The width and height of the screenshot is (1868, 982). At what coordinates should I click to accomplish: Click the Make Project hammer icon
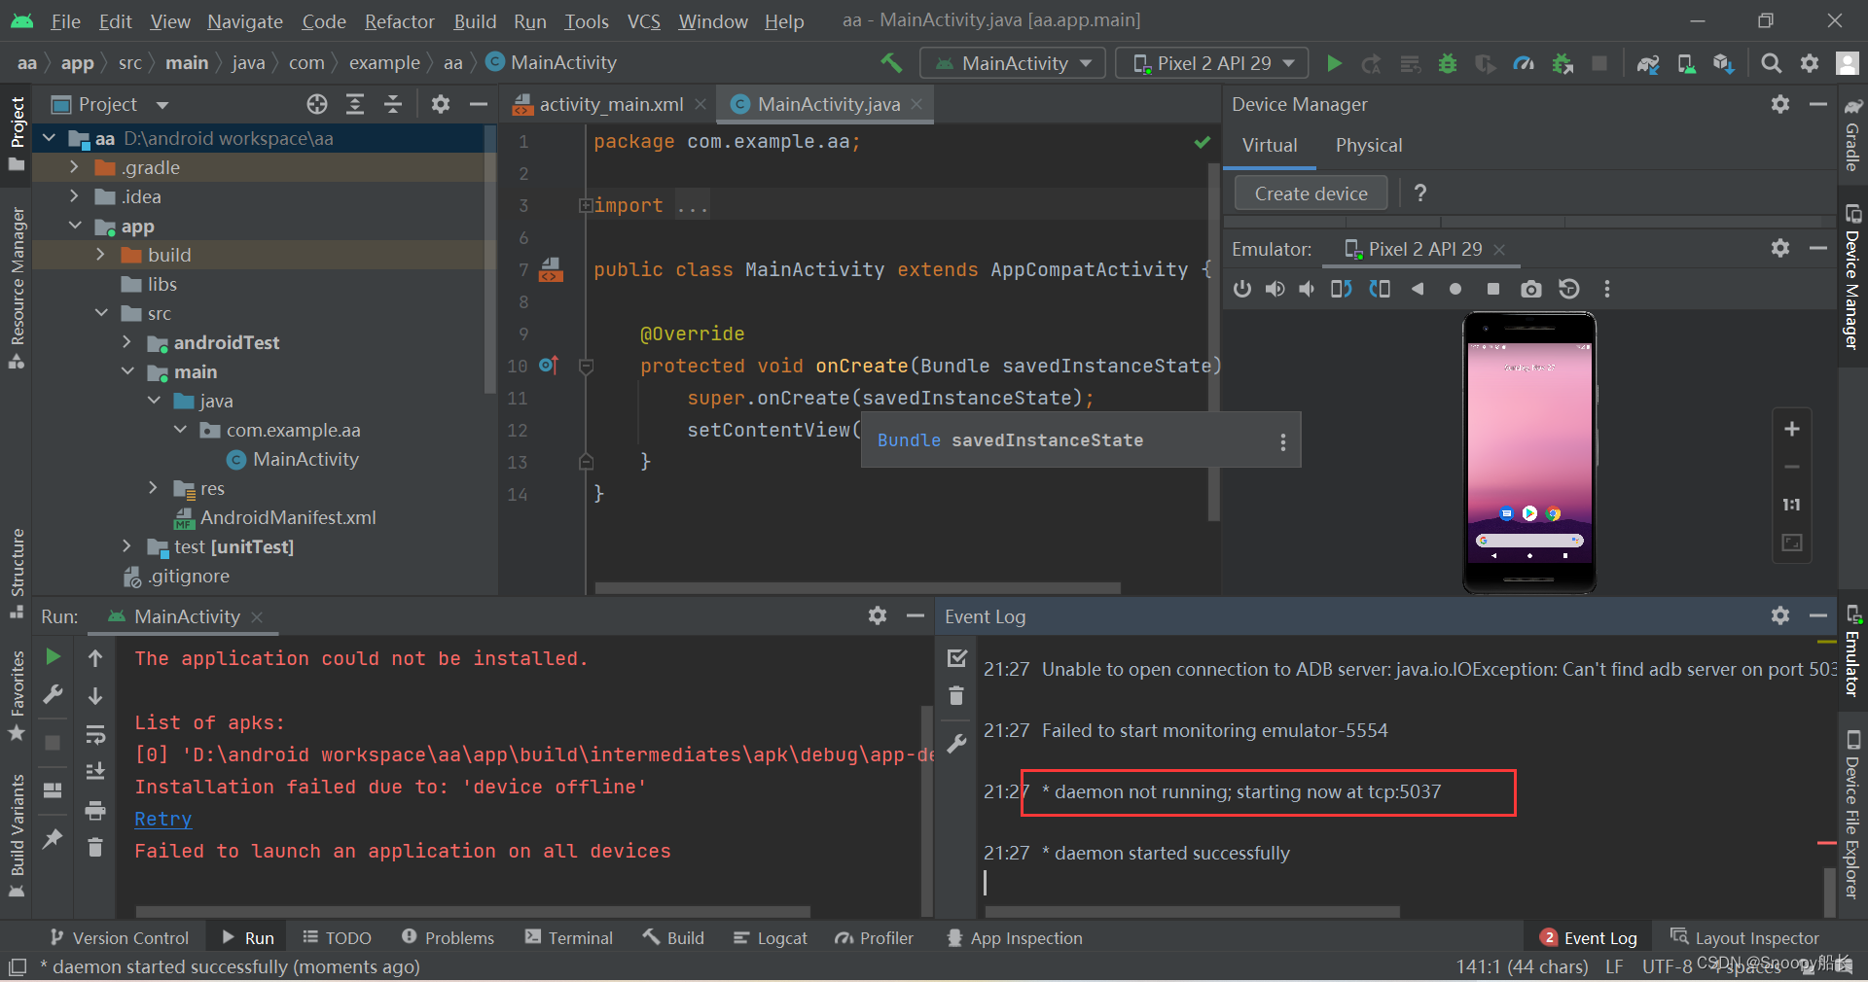pos(891,63)
